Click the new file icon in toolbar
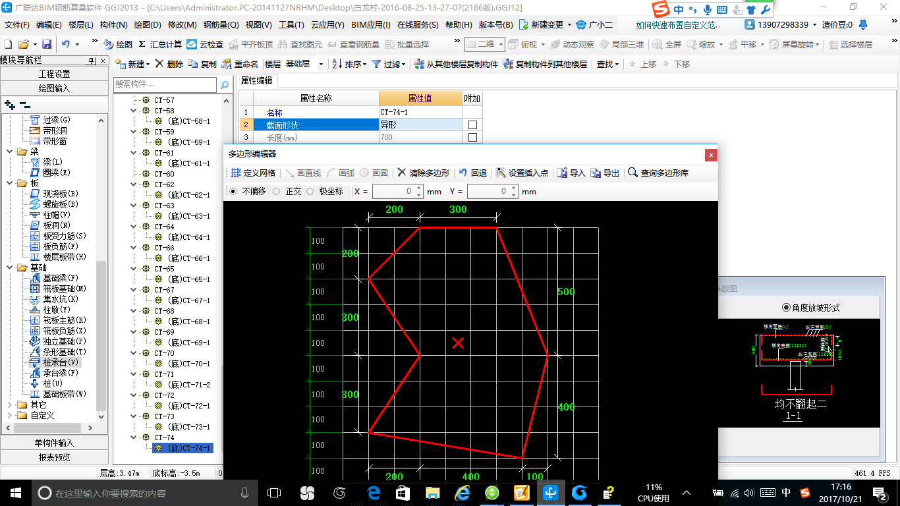The width and height of the screenshot is (900, 506). click(8, 44)
